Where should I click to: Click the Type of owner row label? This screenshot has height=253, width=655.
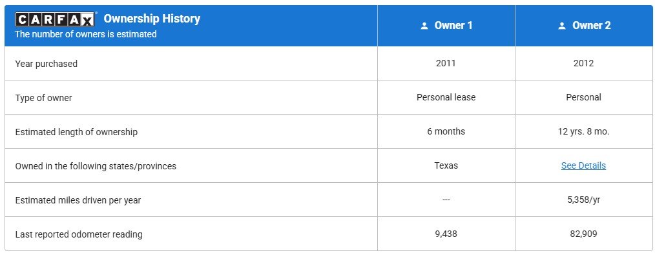click(43, 98)
